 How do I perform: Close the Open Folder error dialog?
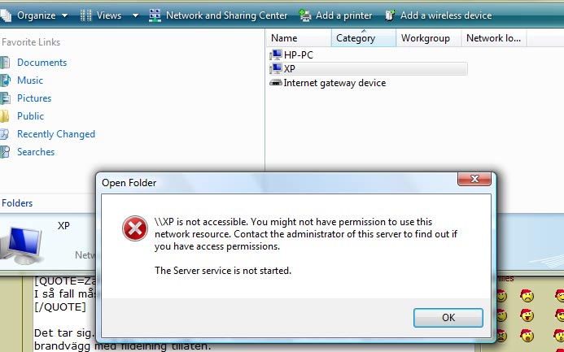(x=474, y=179)
